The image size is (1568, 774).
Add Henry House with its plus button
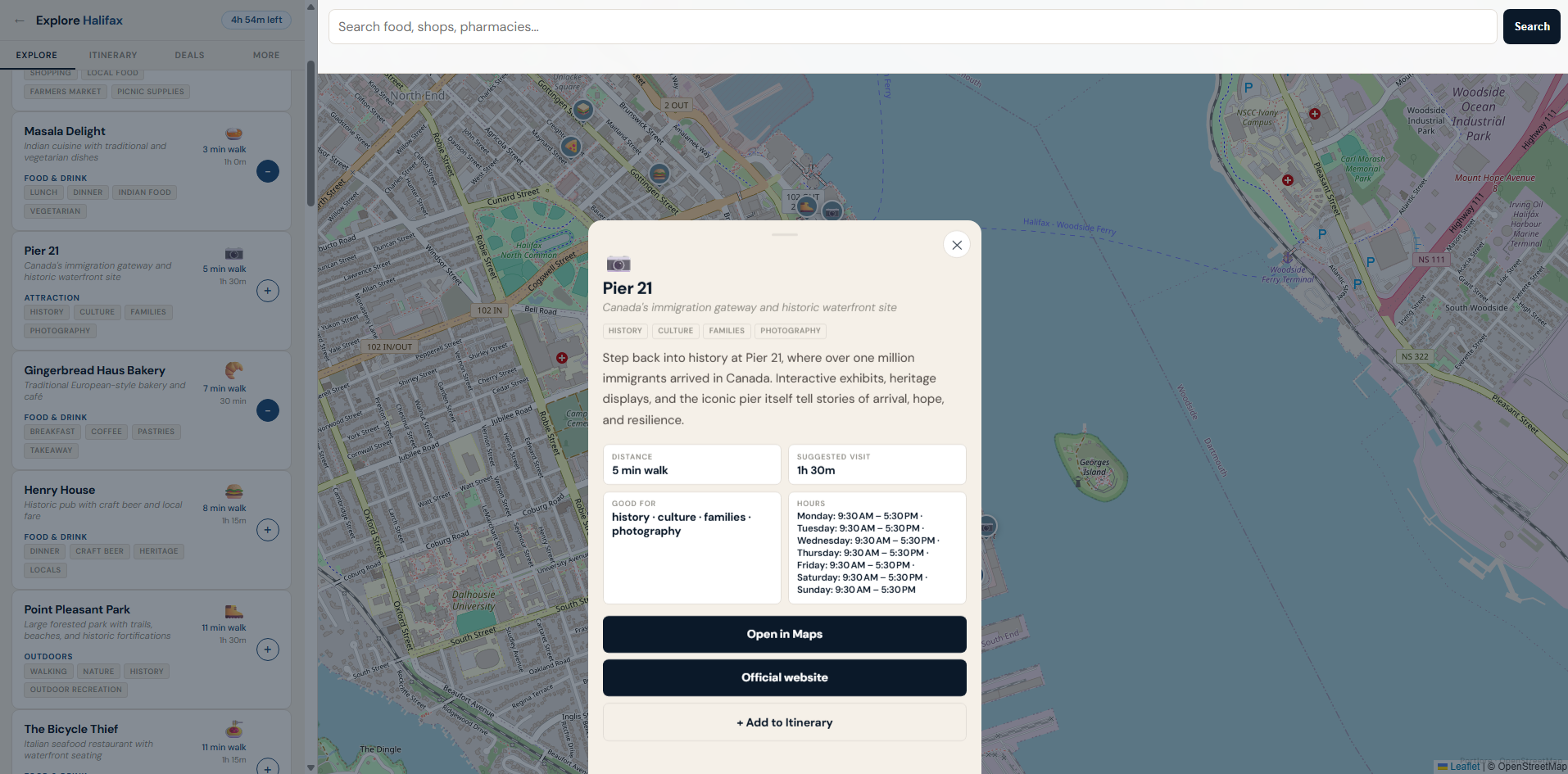click(268, 530)
